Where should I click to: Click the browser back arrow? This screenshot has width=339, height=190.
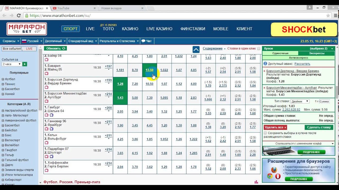(x=4, y=16)
